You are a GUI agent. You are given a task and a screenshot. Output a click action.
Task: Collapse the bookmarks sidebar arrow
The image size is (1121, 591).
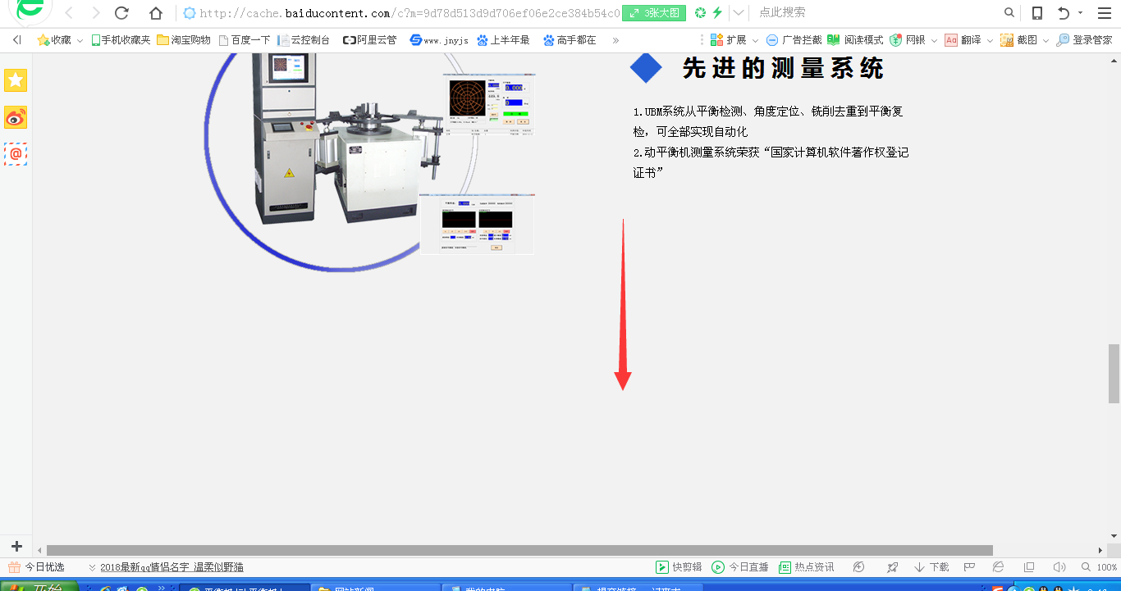(x=16, y=39)
